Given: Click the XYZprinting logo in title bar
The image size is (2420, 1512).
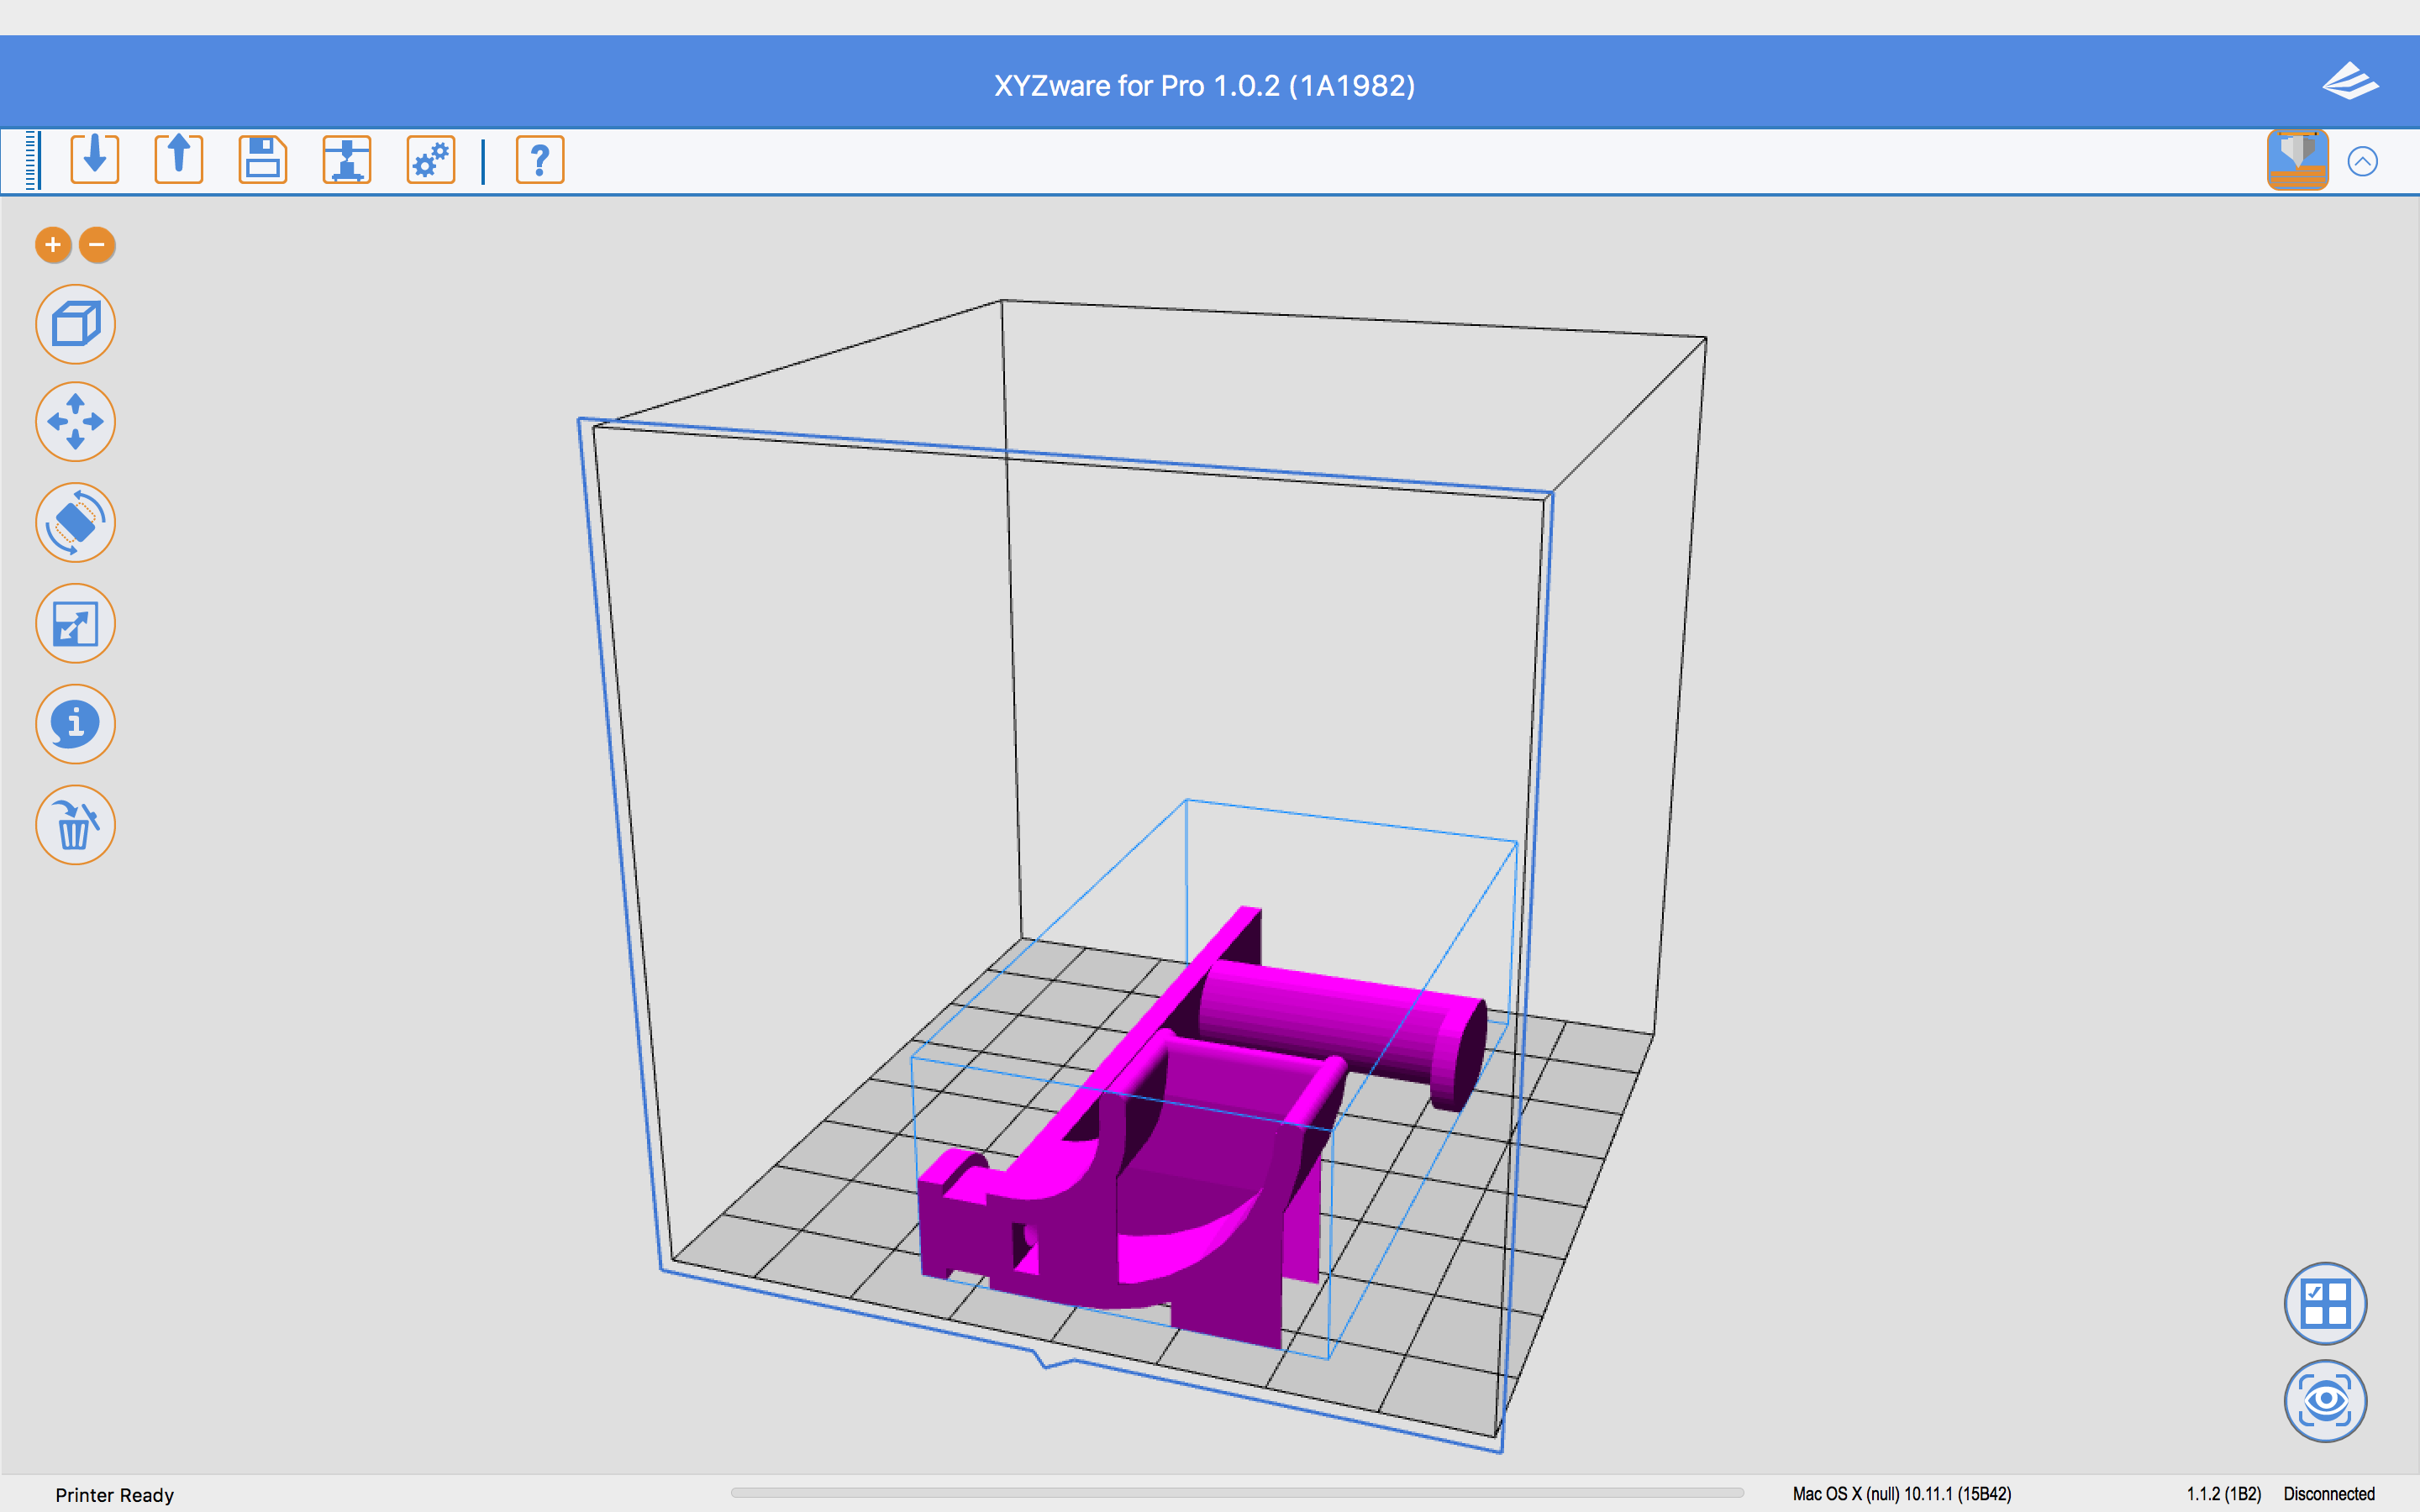Looking at the screenshot, I should [2350, 81].
